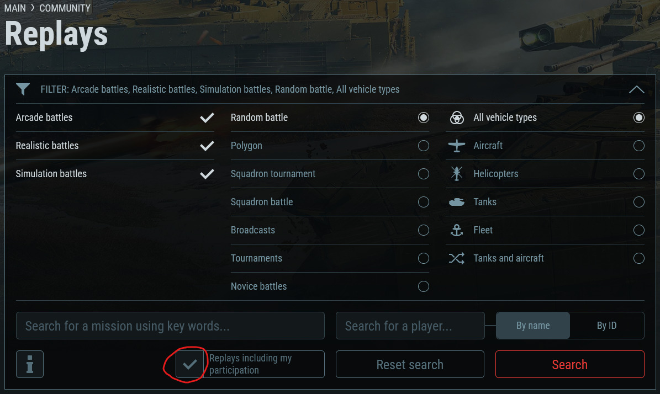
Task: Focus the mission keywords search field
Action: coord(170,326)
